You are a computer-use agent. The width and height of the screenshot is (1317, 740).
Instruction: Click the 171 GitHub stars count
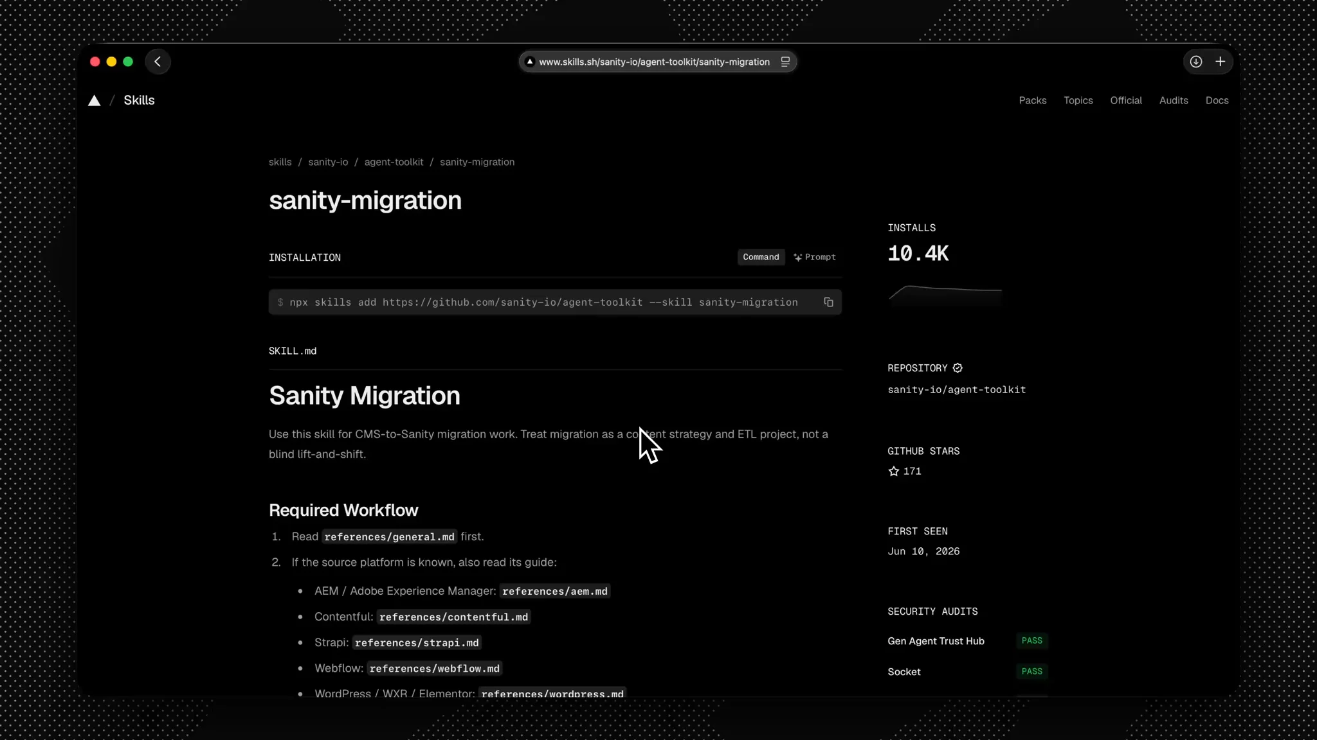click(x=912, y=471)
